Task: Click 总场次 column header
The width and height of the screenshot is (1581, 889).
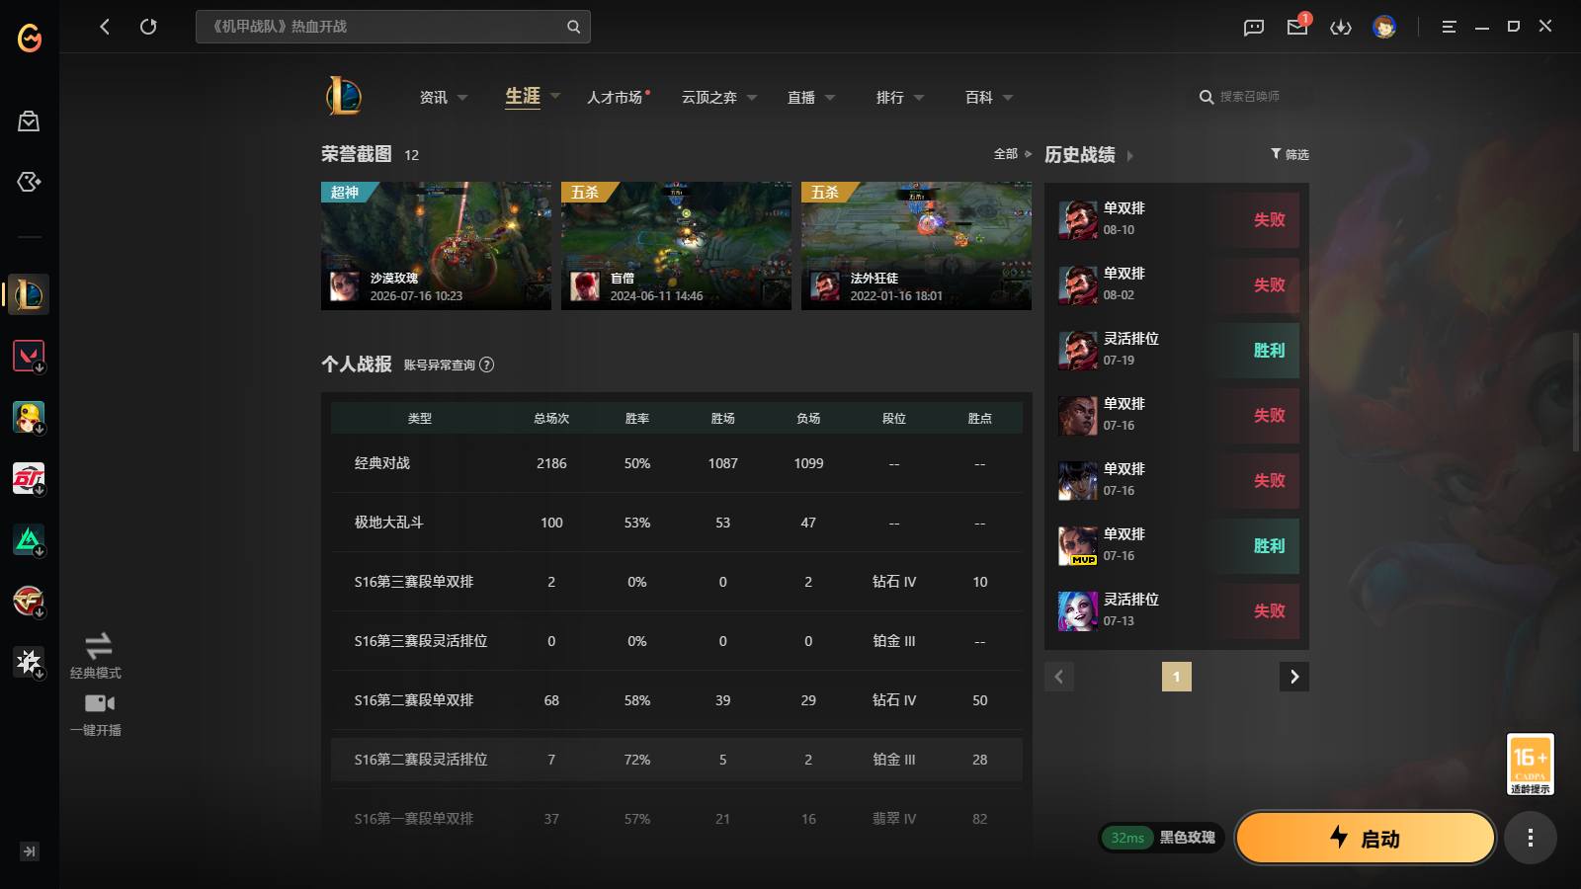Action: [x=551, y=419]
